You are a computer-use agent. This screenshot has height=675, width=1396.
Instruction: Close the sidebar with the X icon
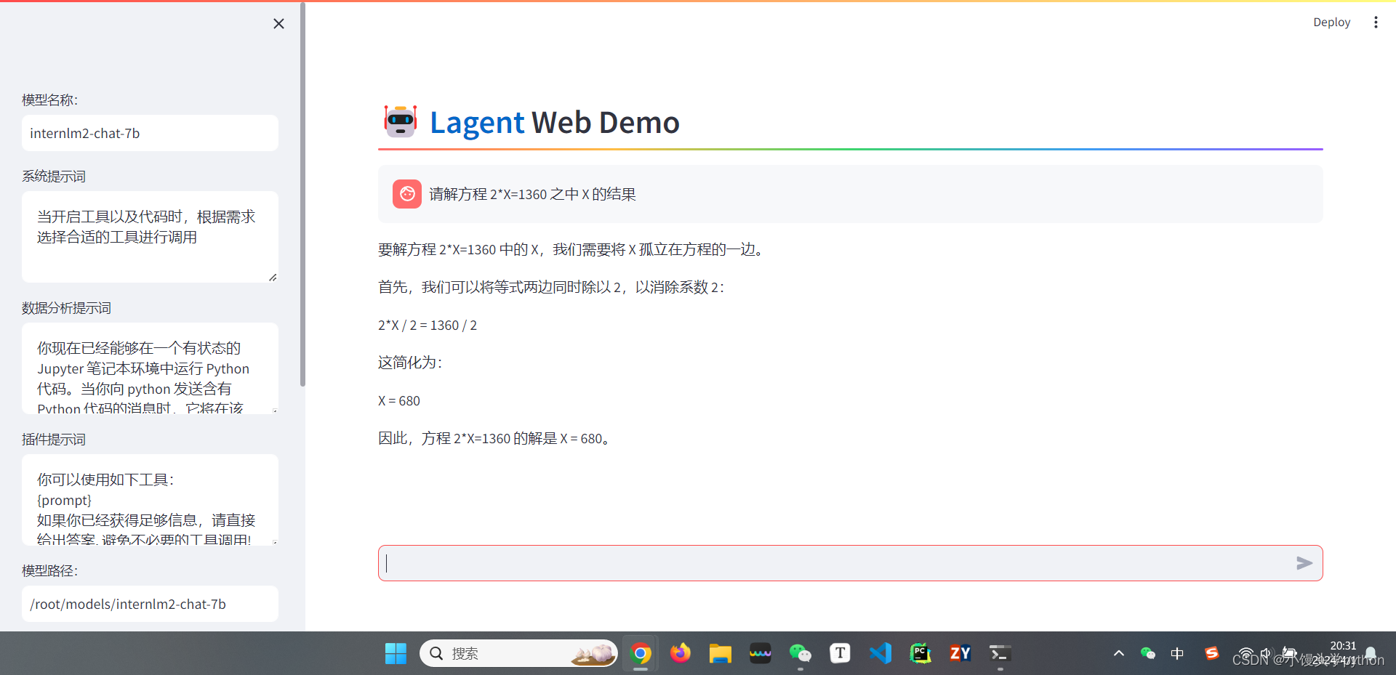(x=278, y=24)
